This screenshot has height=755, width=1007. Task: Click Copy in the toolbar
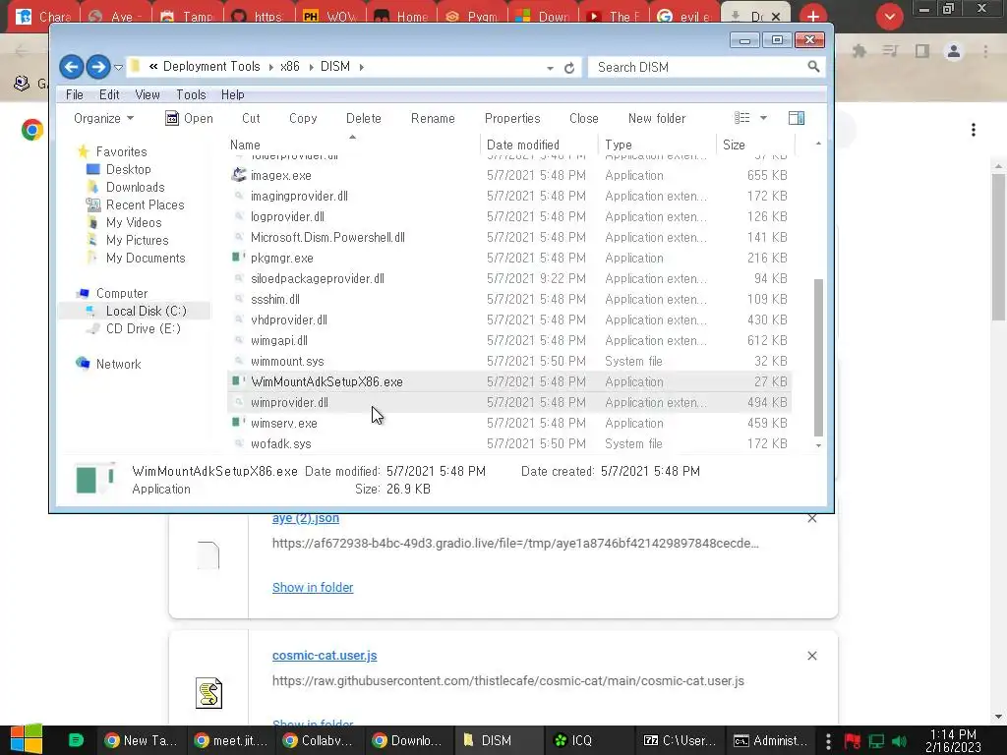click(303, 118)
